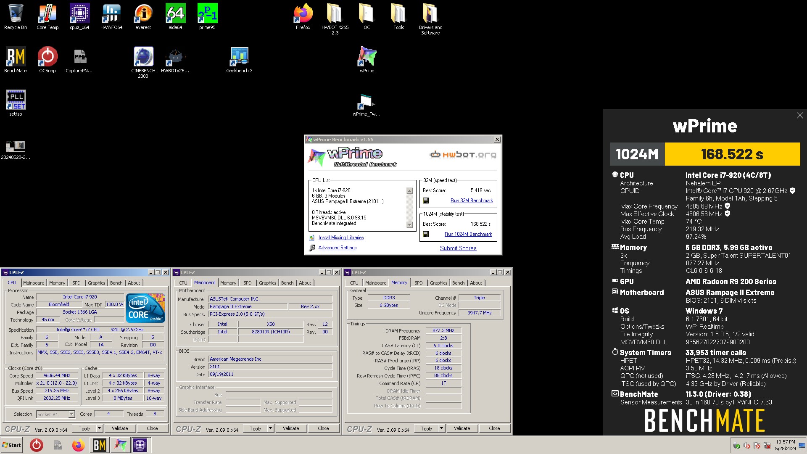Open the Recycle Bin desktop icon

[x=16, y=17]
